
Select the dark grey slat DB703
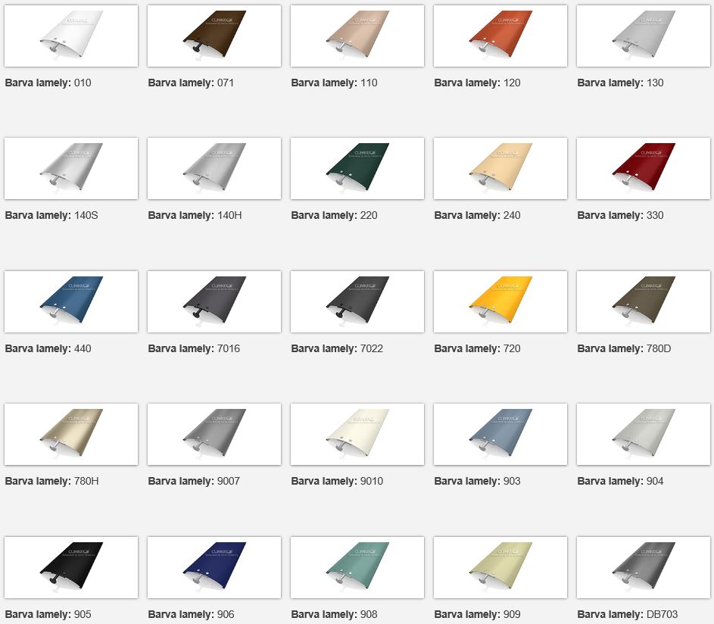[x=643, y=567]
